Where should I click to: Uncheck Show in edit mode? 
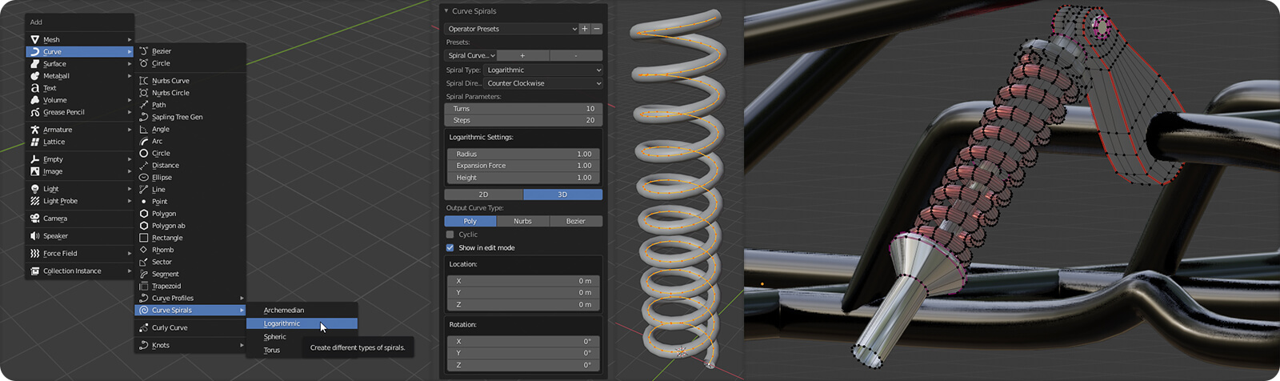(450, 247)
